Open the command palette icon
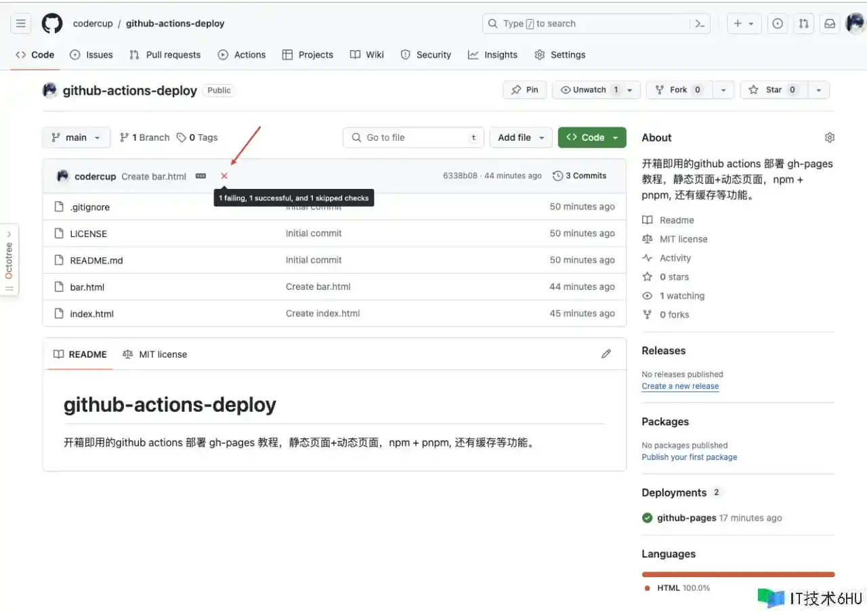 point(700,24)
